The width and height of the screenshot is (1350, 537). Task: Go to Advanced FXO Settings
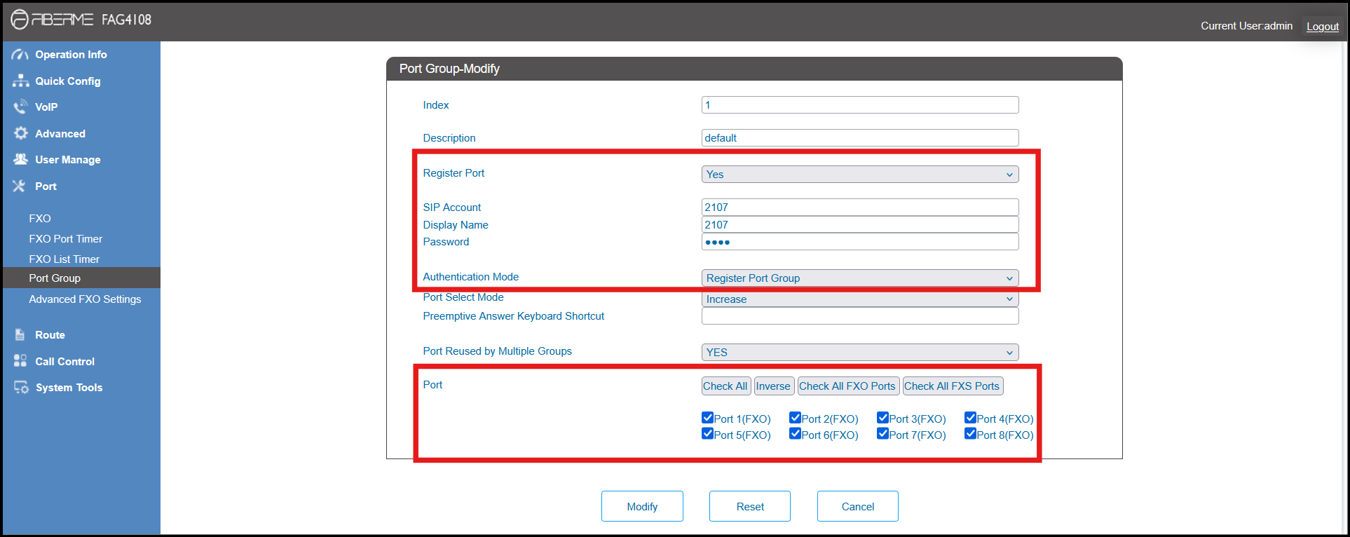[85, 299]
